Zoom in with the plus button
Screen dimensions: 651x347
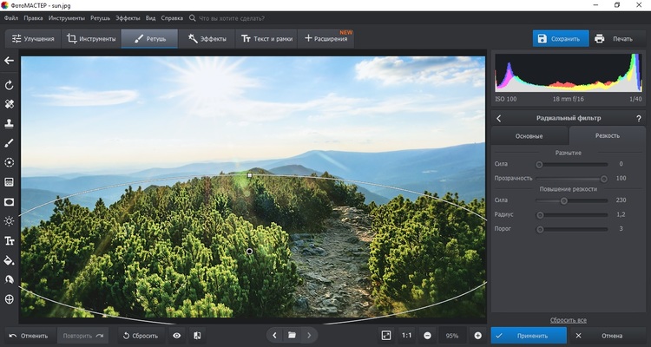coord(477,335)
